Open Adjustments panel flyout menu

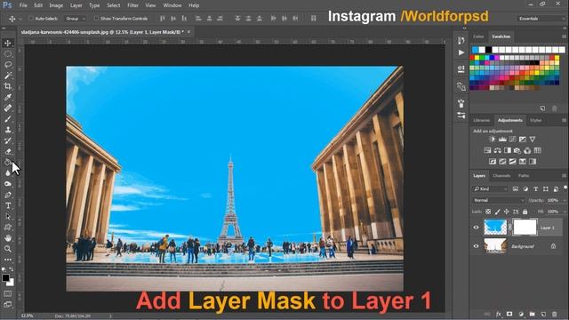564,120
